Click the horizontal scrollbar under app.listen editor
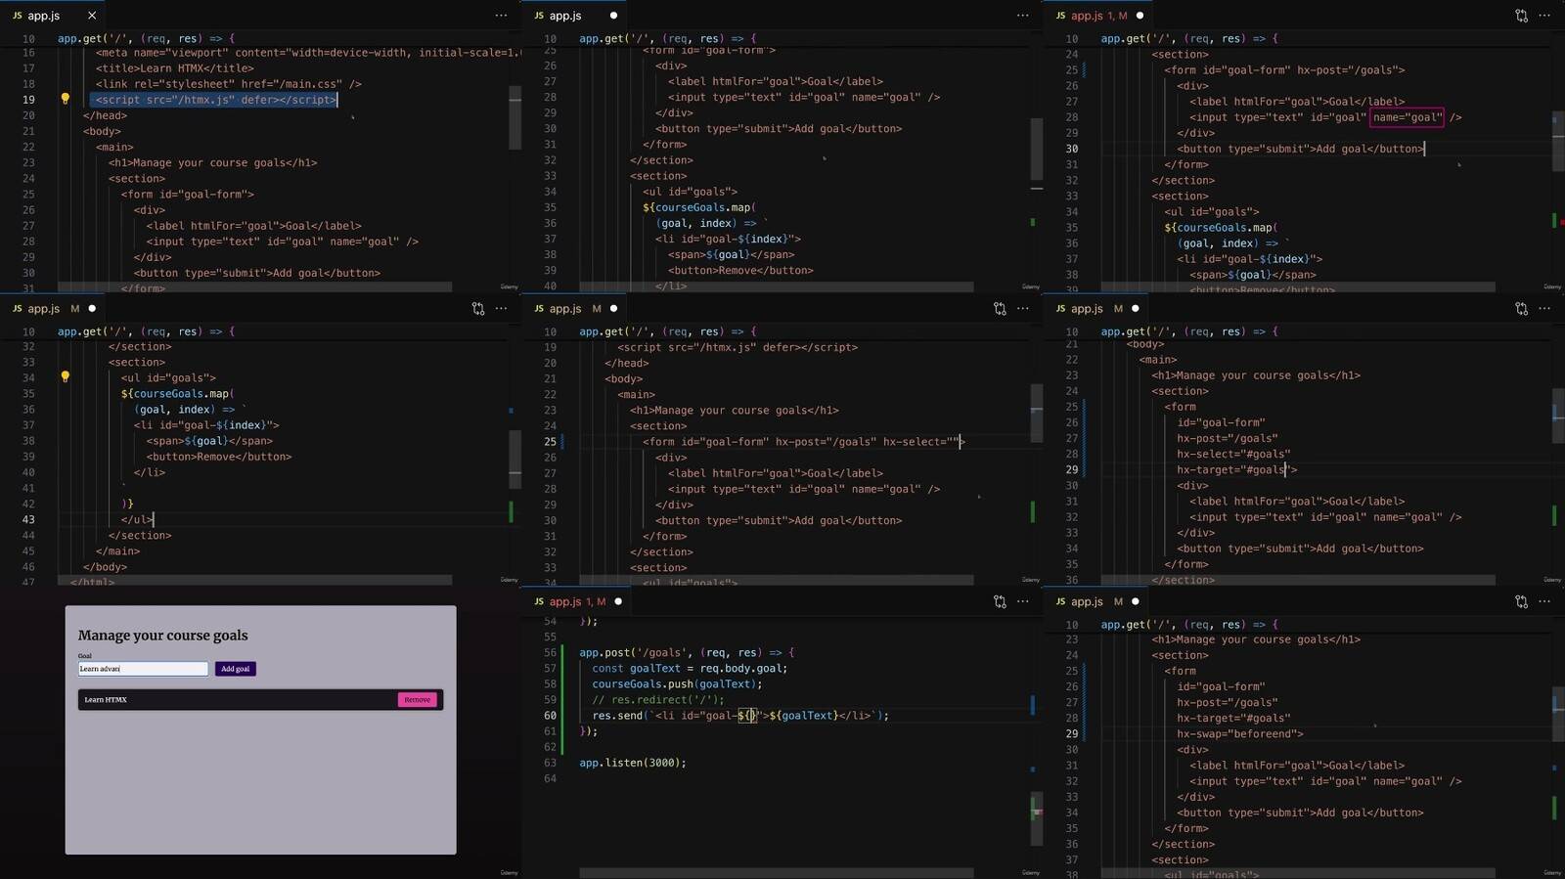Image resolution: width=1565 pixels, height=879 pixels. tap(776, 872)
